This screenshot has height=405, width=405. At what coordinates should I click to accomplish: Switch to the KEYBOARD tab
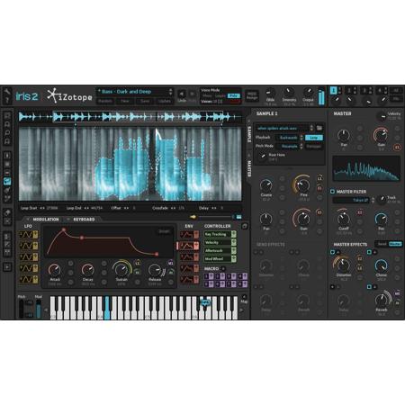[x=84, y=220]
